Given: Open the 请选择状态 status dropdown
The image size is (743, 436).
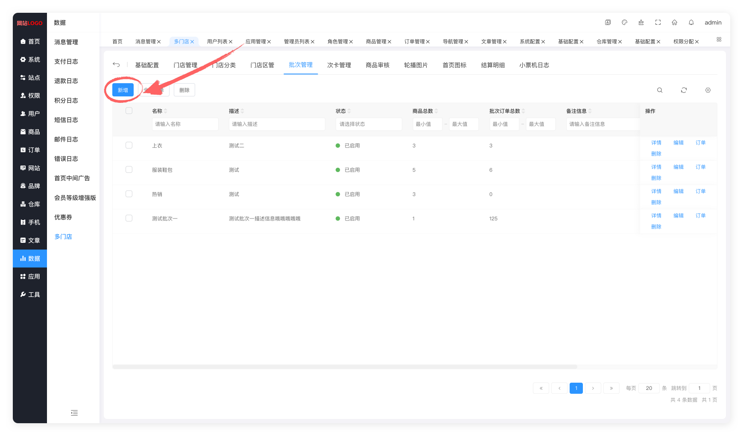Looking at the screenshot, I should click(x=369, y=124).
